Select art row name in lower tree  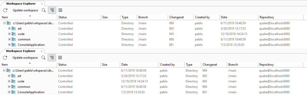(x=19, y=76)
